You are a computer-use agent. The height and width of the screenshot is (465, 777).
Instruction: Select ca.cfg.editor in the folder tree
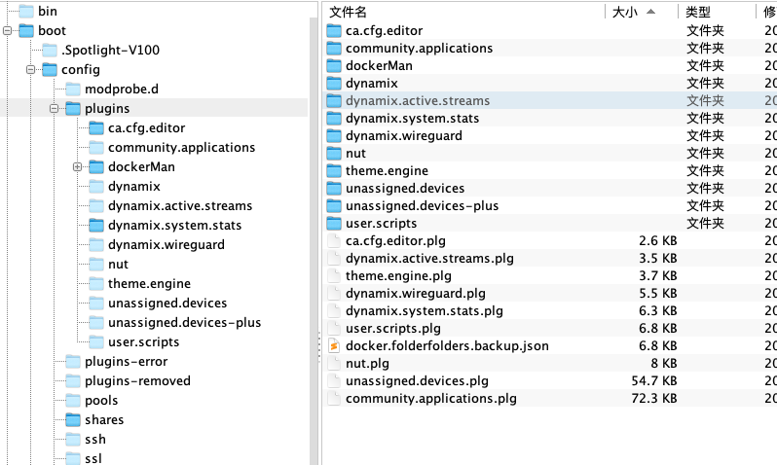(x=146, y=127)
